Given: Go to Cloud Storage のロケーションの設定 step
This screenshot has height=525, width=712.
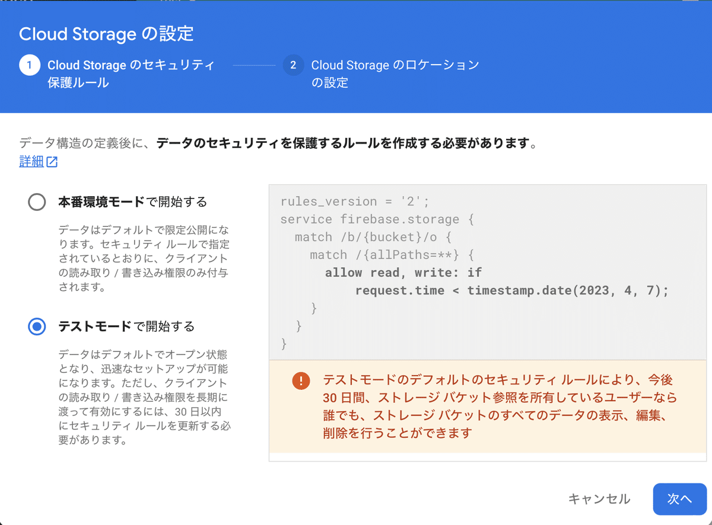Looking at the screenshot, I should point(395,73).
